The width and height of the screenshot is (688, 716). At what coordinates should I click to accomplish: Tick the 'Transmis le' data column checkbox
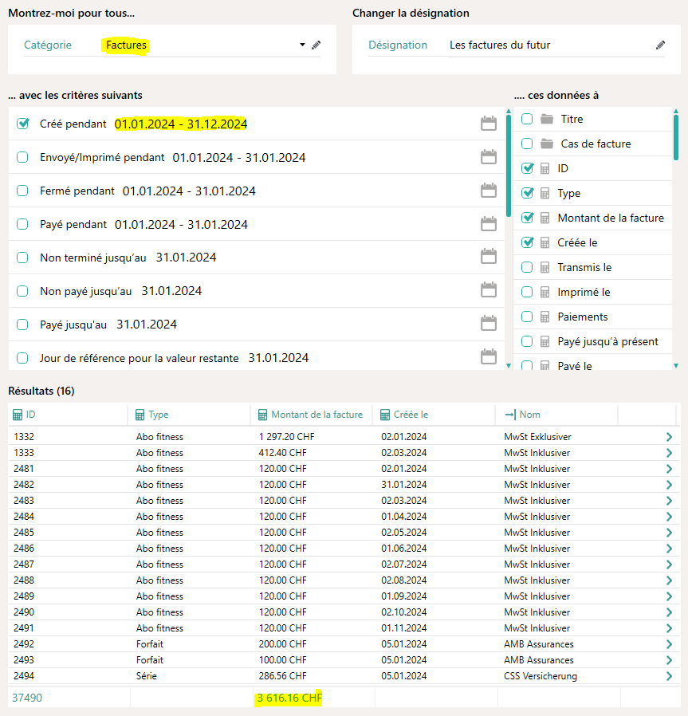coord(527,267)
